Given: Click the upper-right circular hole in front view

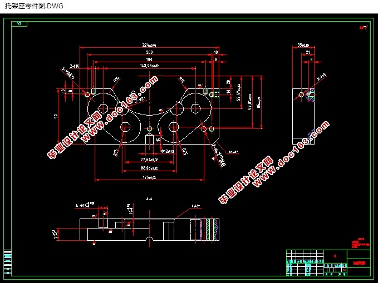Looking at the screenshot, I should pyautogui.click(x=196, y=107).
